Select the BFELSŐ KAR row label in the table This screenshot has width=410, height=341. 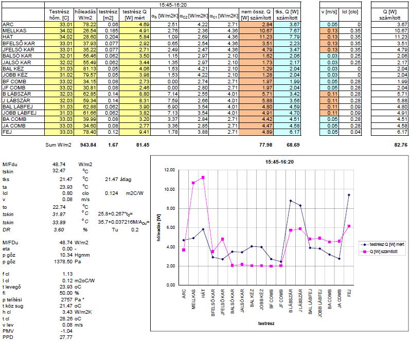[19, 43]
